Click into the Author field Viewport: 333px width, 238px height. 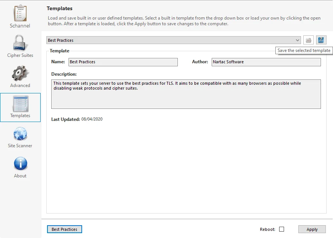(266, 62)
